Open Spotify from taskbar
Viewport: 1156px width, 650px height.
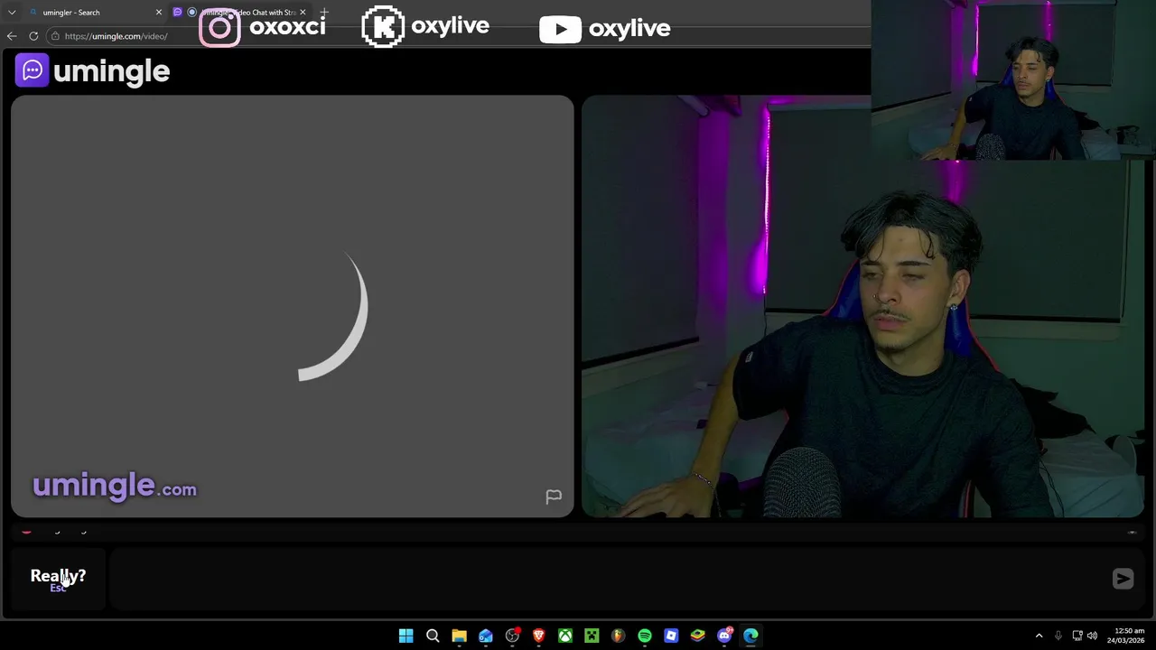point(645,636)
